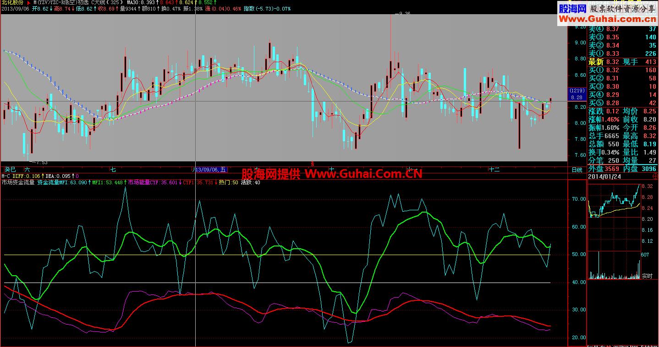Image resolution: width=659 pixels, height=347 pixels.
Task: Click the Www.Guhai.com.cn link at top right
Action: click(x=608, y=20)
